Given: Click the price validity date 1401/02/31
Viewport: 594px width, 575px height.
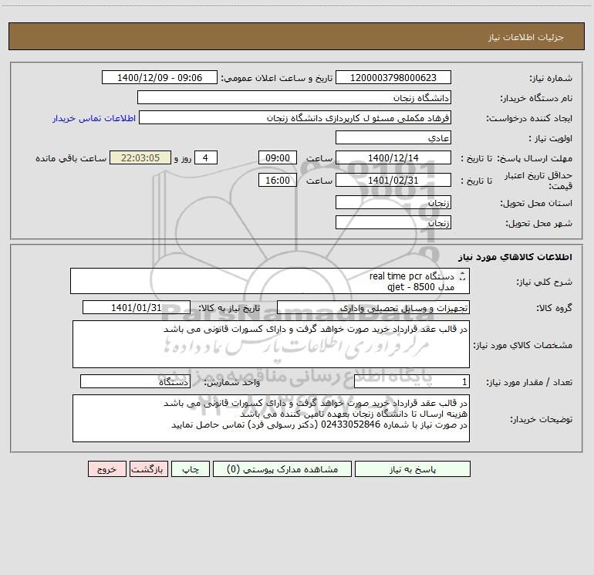Looking at the screenshot, I should tap(393, 181).
